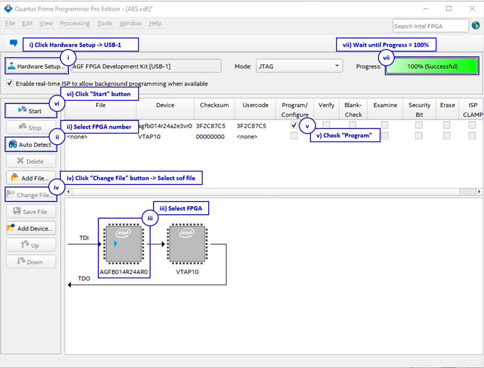Viewport: 484px width, 368px height.
Task: Click the Verify column header
Action: (x=326, y=110)
